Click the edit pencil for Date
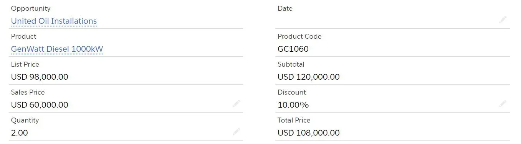Image resolution: width=521 pixels, height=144 pixels. tap(503, 20)
